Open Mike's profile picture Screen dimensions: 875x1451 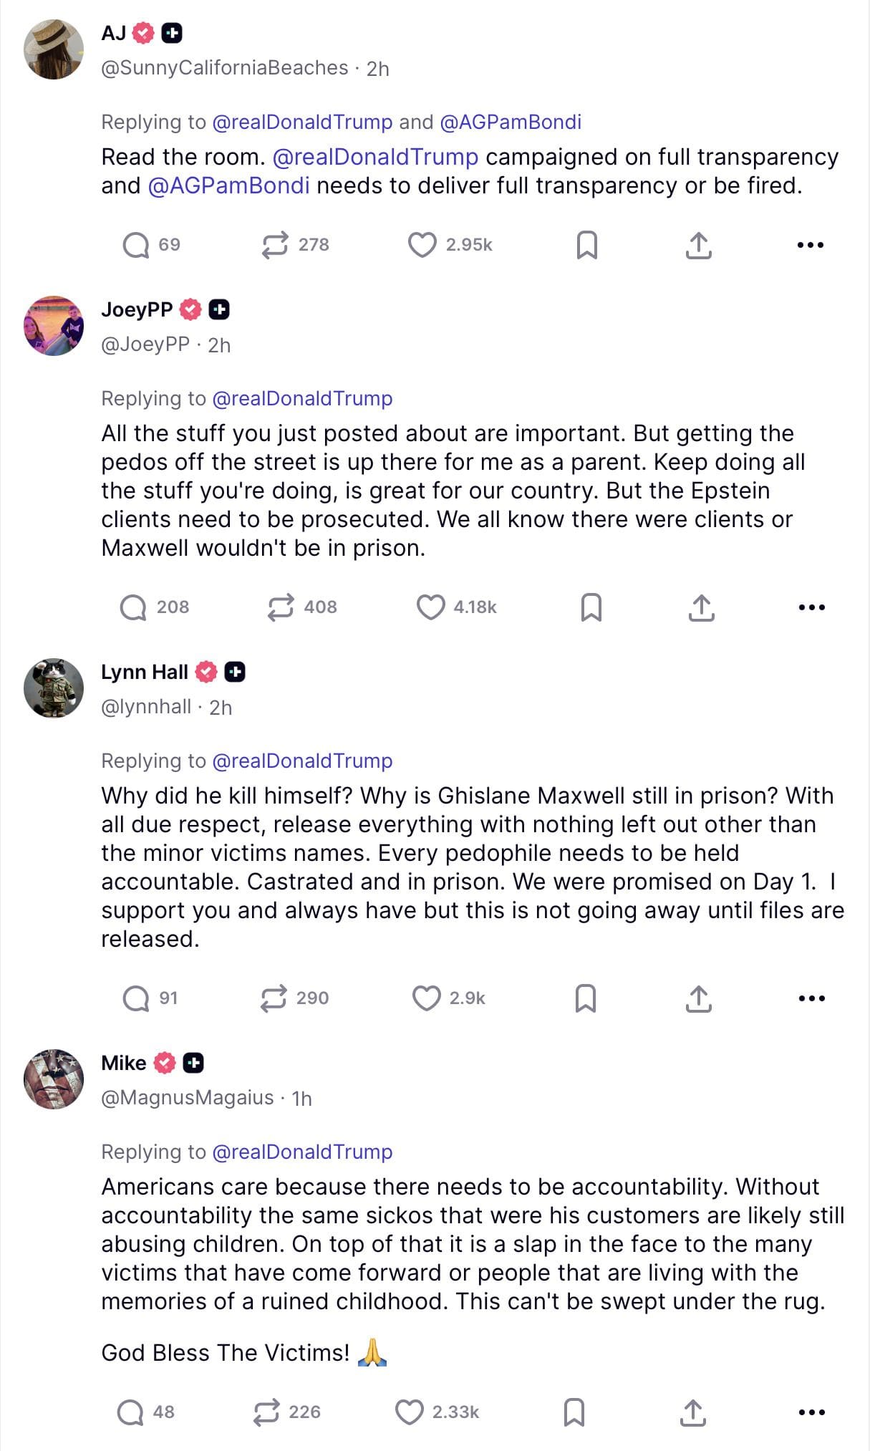54,1079
